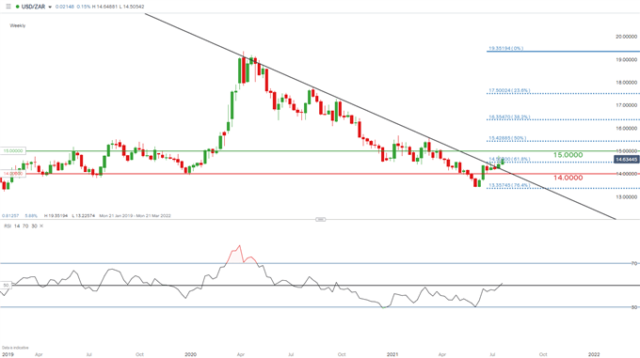640x358 pixels.
Task: Select the current price tag 14.63443
Action: pyautogui.click(x=627, y=159)
